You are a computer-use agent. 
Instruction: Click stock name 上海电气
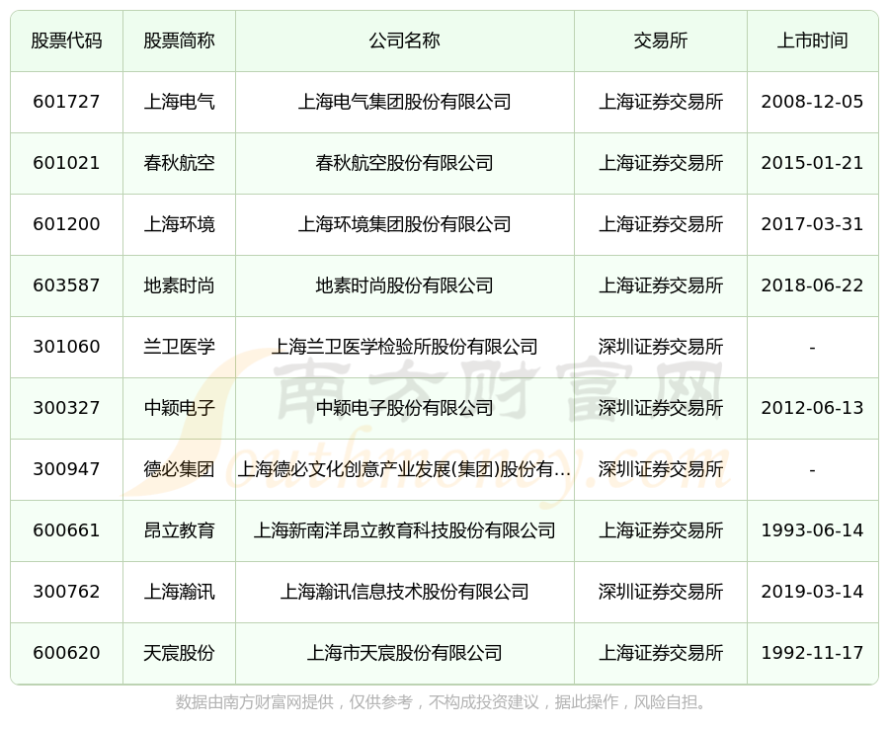179,102
